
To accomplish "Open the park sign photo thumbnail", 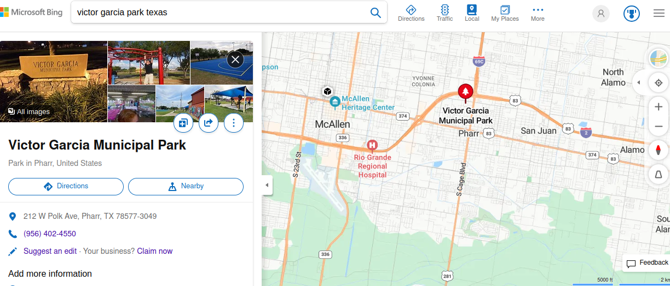I will pos(54,81).
